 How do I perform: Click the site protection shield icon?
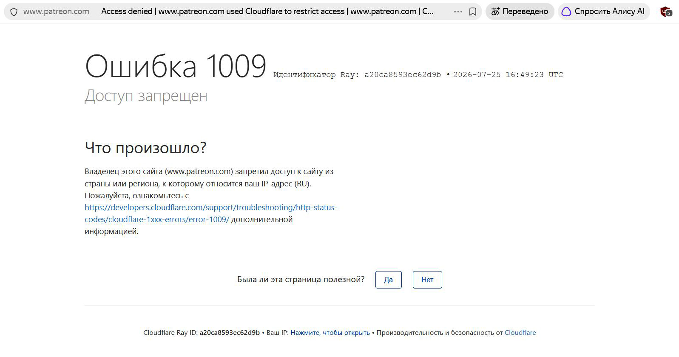coord(14,12)
